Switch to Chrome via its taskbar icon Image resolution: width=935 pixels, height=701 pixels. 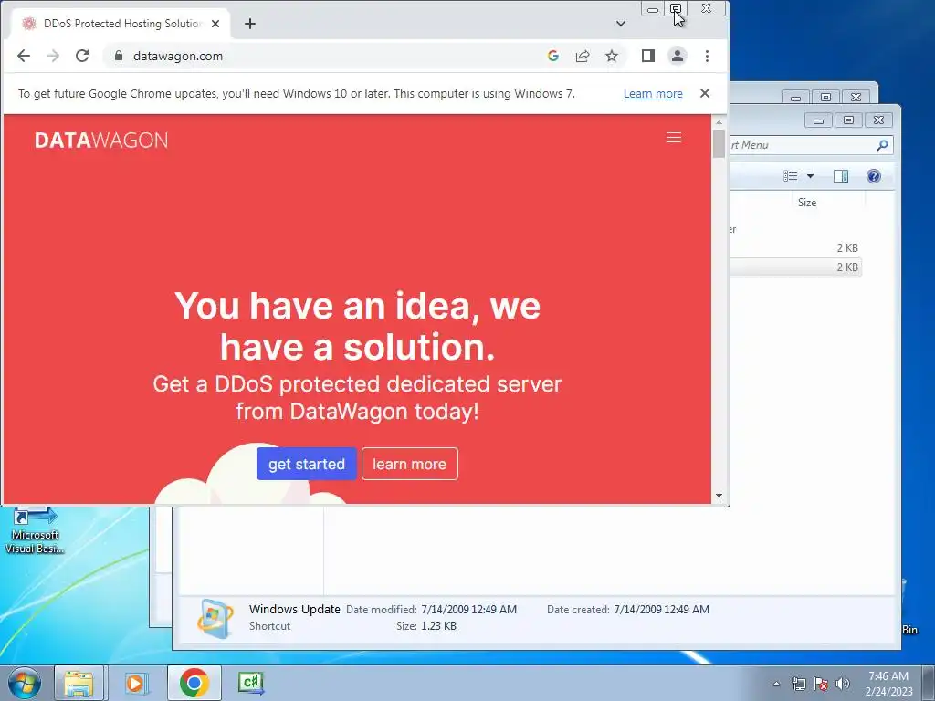(x=194, y=683)
